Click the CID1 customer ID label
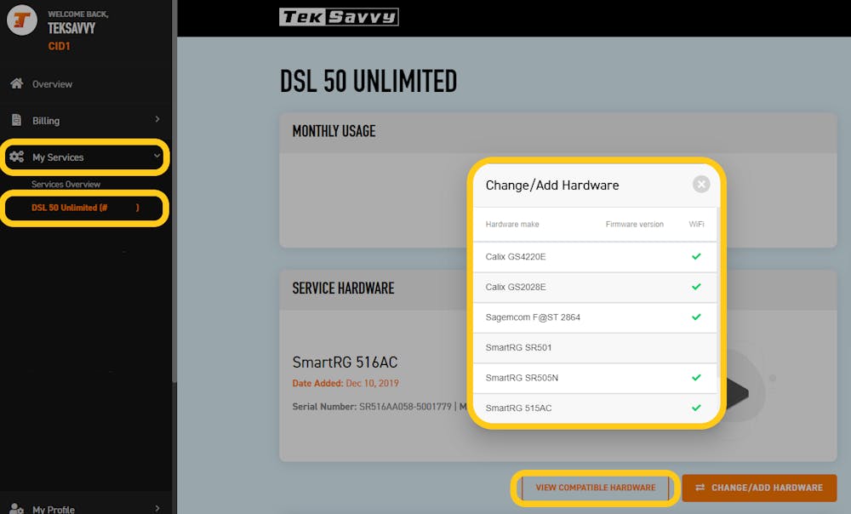 click(x=59, y=46)
